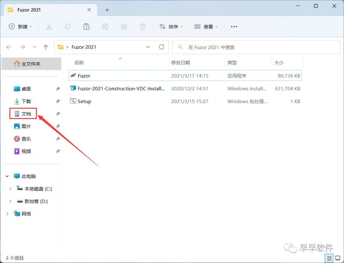
Task: Click the folder icon in address bar
Action: [x=61, y=47]
